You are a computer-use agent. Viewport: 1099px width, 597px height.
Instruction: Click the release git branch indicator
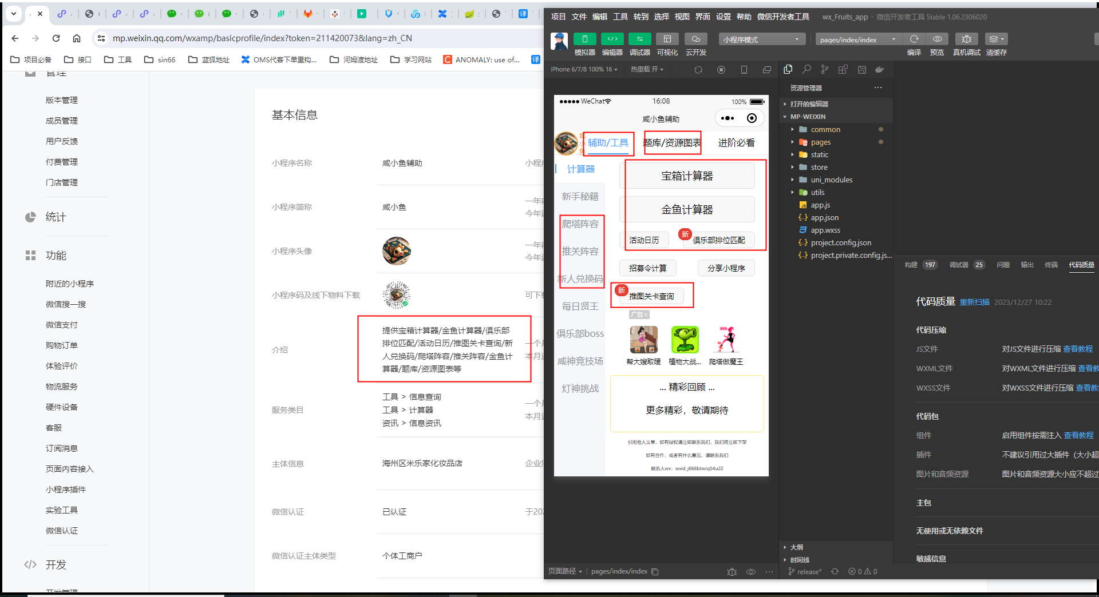(x=805, y=571)
